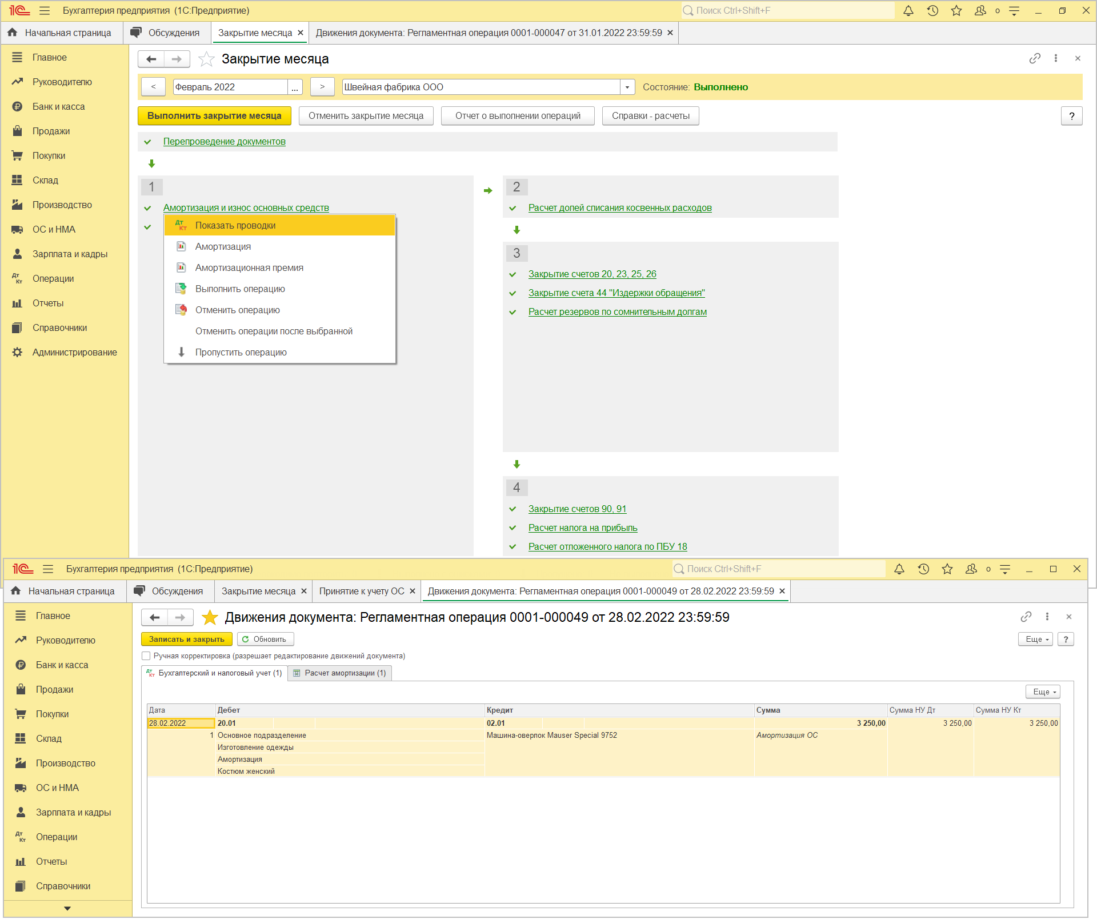Open the period selector ellipsis button
Viewport: 1097px width, 923px height.
tap(295, 87)
